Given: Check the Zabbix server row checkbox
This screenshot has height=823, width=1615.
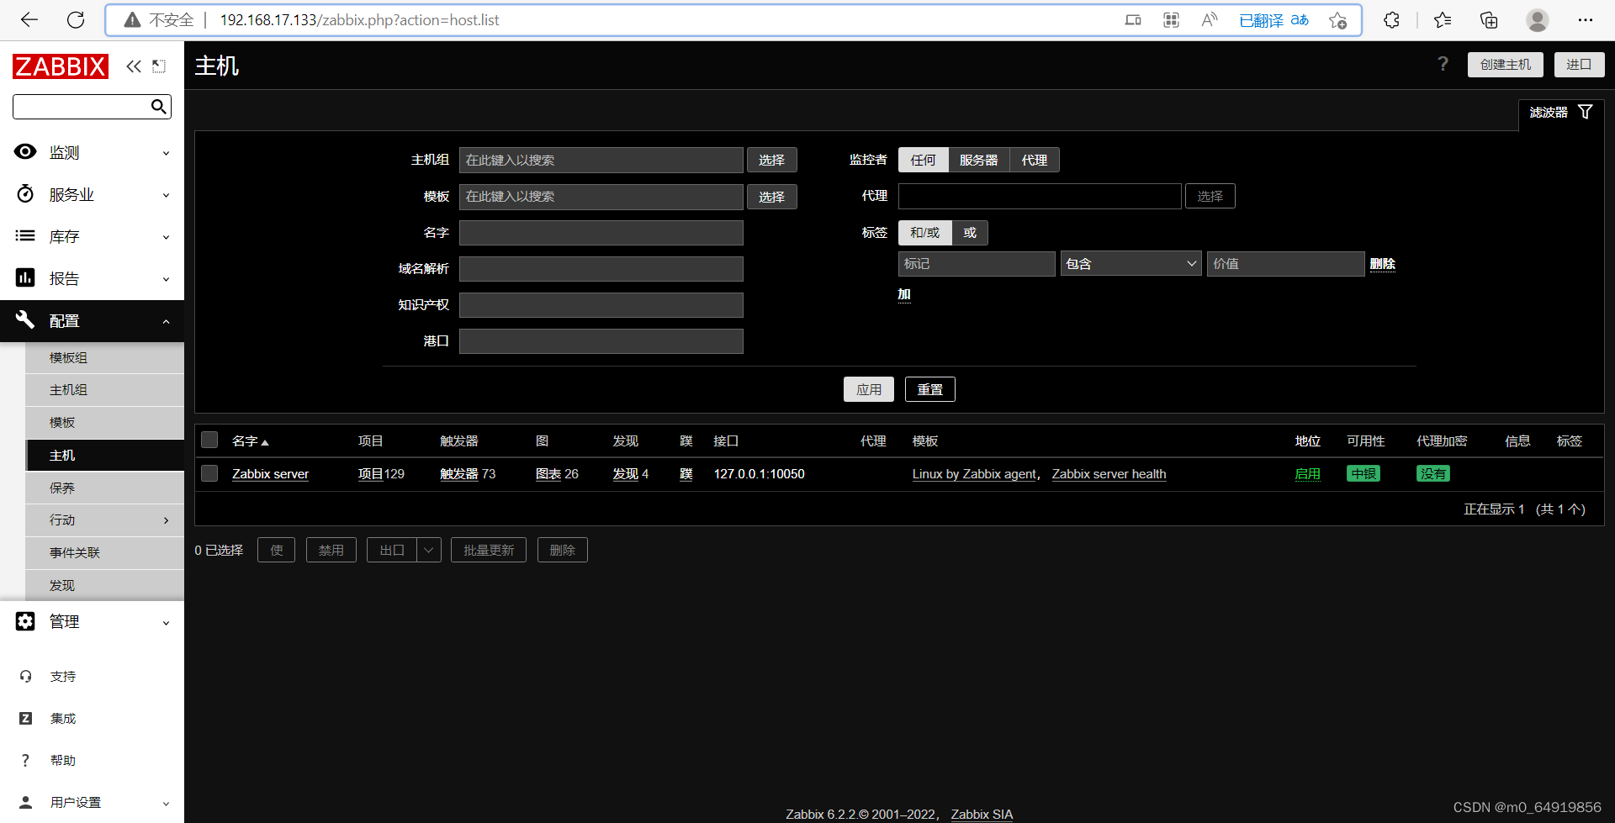Looking at the screenshot, I should [209, 473].
